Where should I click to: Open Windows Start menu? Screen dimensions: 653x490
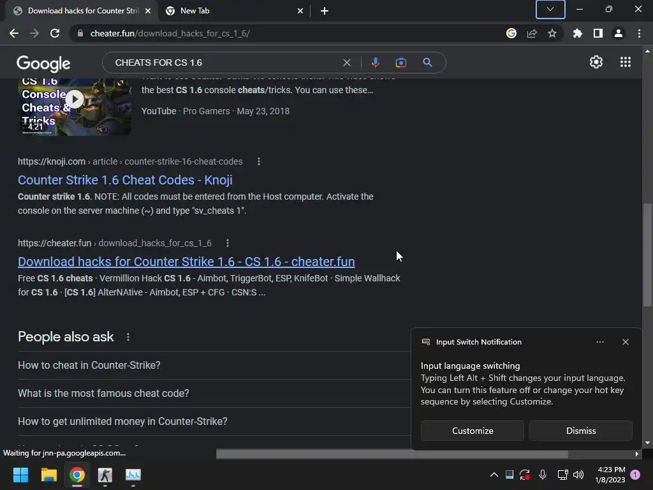(x=20, y=475)
